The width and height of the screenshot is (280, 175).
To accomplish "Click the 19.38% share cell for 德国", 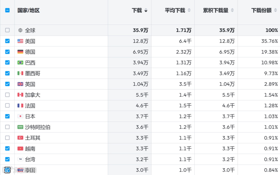I will pyautogui.click(x=269, y=52).
